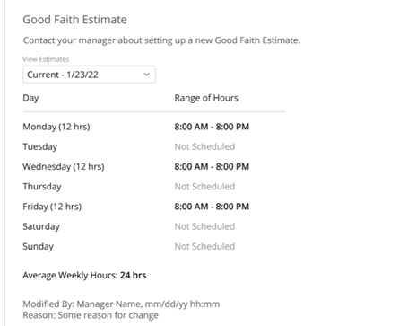Screen dimensions: 399x326
Task: Open the View Estimates dropdown
Action: 89,75
